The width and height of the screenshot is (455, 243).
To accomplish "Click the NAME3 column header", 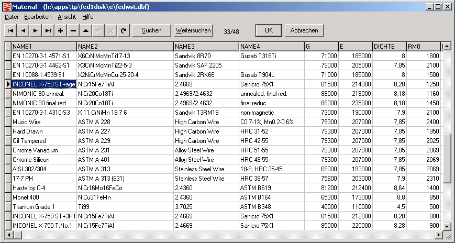I will (x=206, y=47).
